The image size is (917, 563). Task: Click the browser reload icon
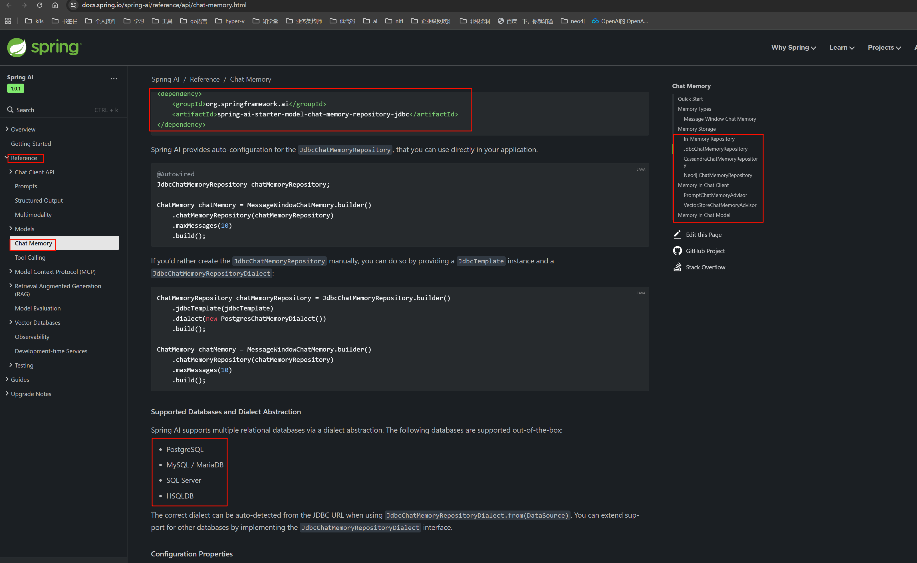coord(39,5)
